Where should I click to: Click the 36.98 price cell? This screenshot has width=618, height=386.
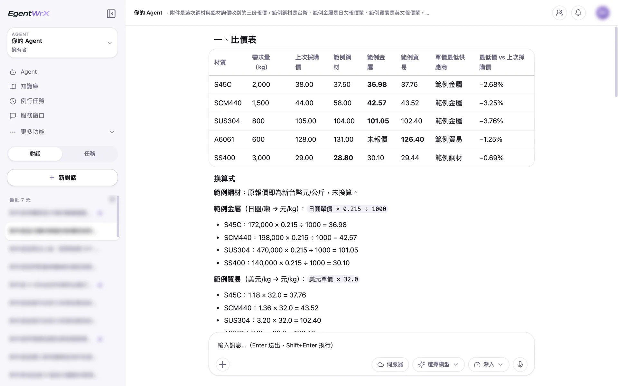pos(377,85)
